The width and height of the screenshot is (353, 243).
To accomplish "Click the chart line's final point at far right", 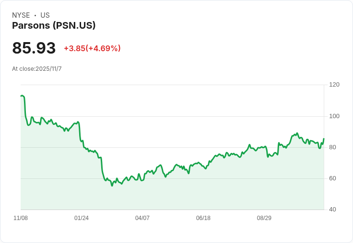I will (x=324, y=139).
